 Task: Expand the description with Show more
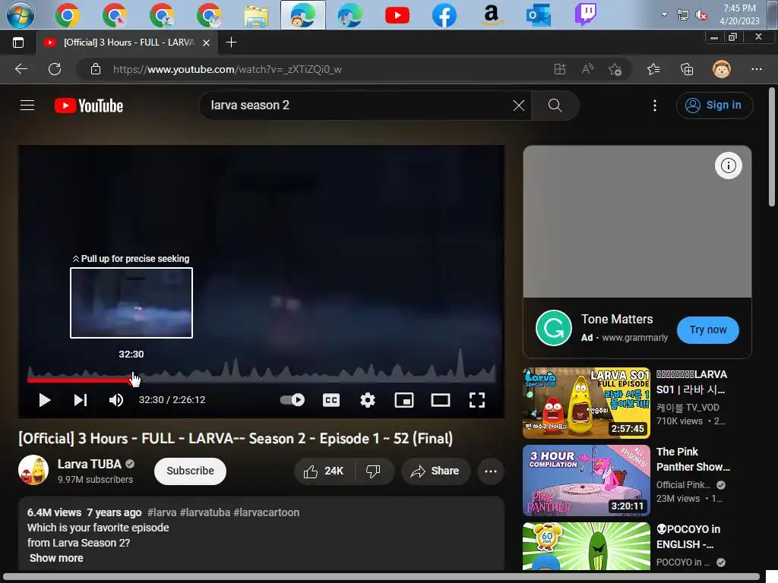tap(56, 558)
